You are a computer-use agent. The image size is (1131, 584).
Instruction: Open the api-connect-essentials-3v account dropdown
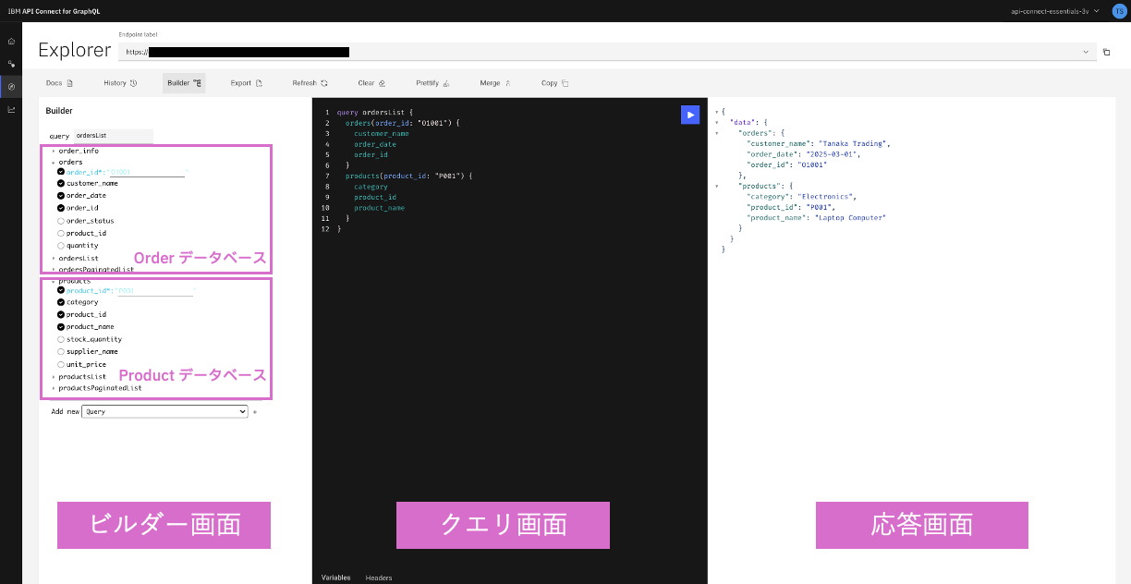pyautogui.click(x=1055, y=11)
